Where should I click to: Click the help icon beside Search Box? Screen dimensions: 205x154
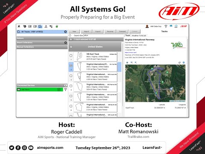point(70,36)
